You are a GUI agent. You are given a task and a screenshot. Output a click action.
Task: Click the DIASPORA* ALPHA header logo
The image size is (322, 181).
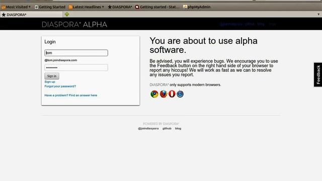click(x=74, y=25)
